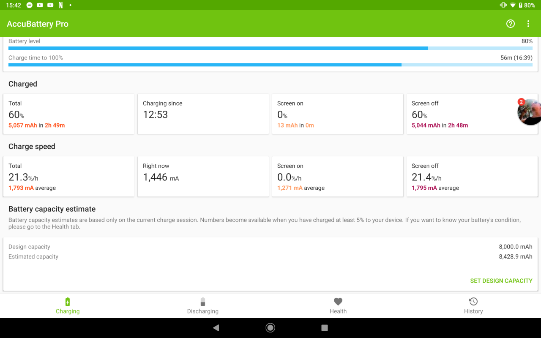Tap the Messenger notification icon in status bar
Viewport: 541px width, 338px height.
[x=30, y=5]
